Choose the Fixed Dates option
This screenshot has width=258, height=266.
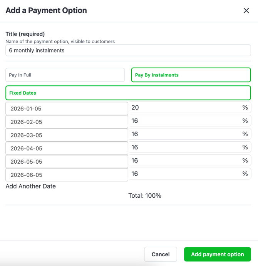coord(128,93)
